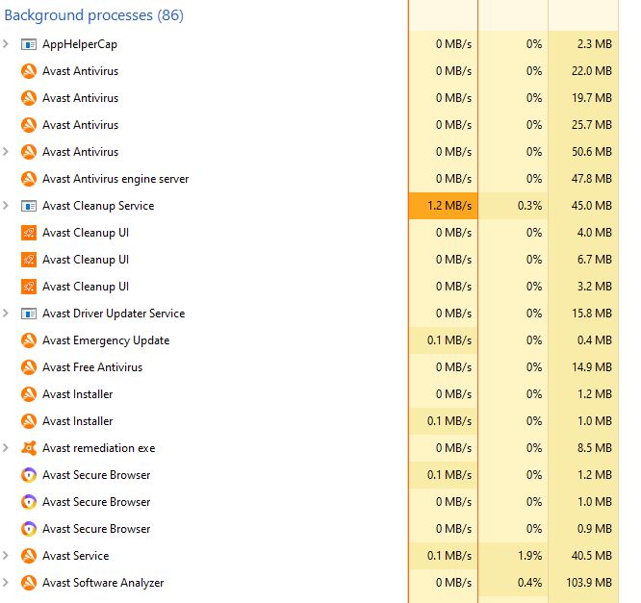Expand the Avast Driver Updater Service entry

pyautogui.click(x=6, y=314)
